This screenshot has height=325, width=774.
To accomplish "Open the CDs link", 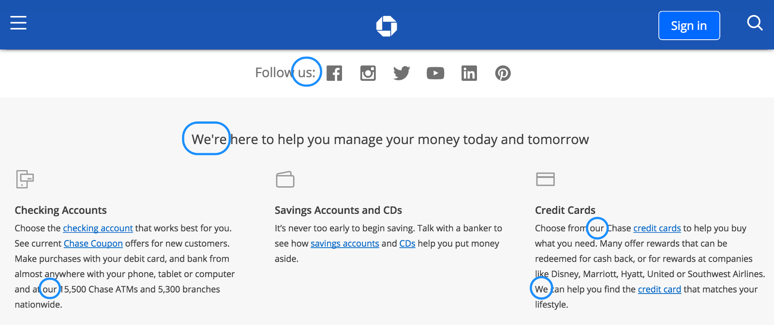I will (x=407, y=244).
